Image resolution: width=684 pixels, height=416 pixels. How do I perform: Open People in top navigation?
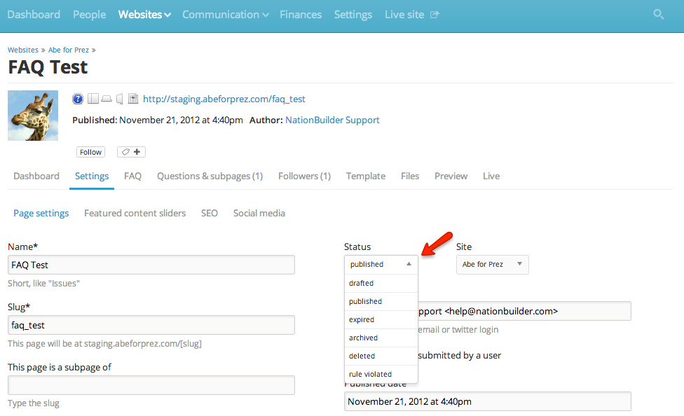coord(90,15)
